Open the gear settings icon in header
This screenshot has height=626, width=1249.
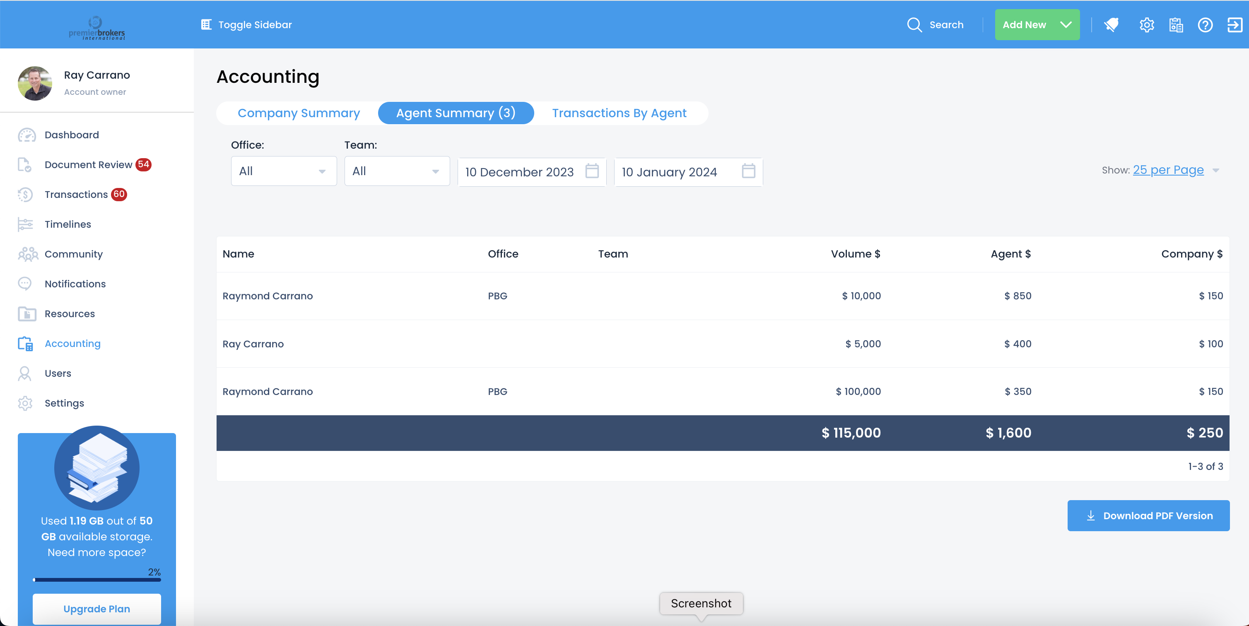point(1146,25)
